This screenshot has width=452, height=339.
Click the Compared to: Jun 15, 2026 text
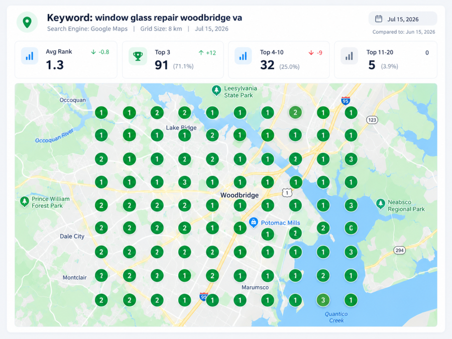[404, 32]
